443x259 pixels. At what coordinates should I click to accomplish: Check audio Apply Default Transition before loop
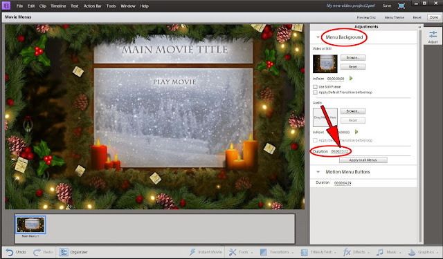click(x=315, y=140)
